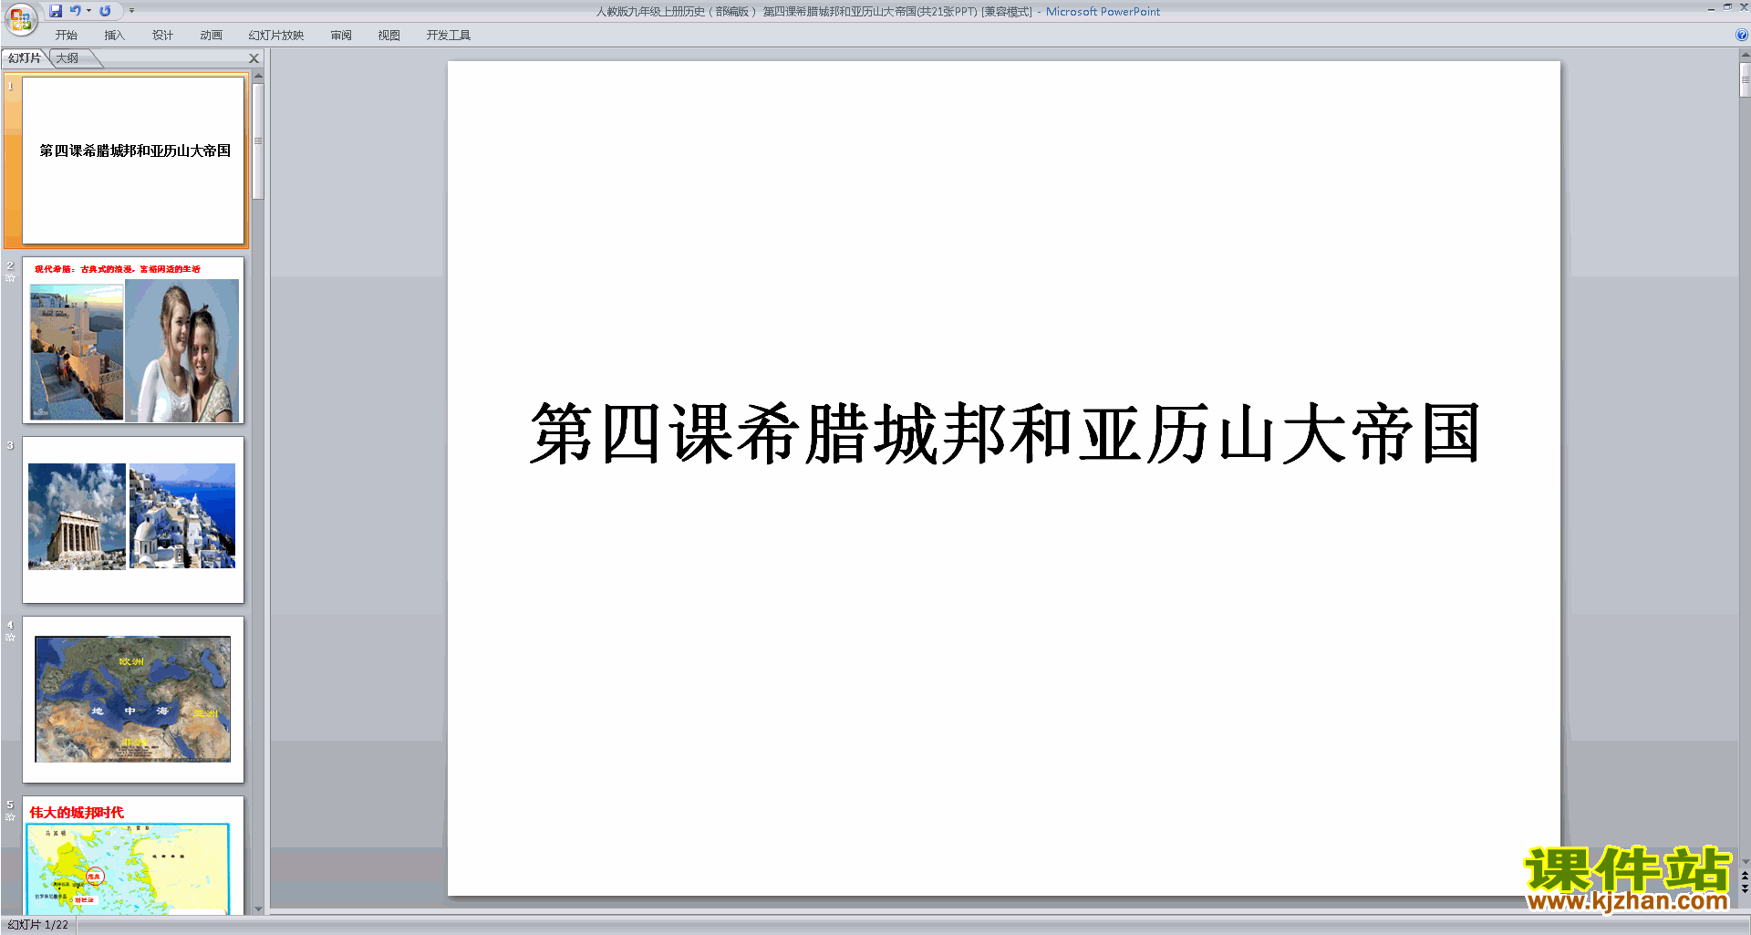
Task: Open the 开发工具 ribbon tab
Action: point(449,36)
